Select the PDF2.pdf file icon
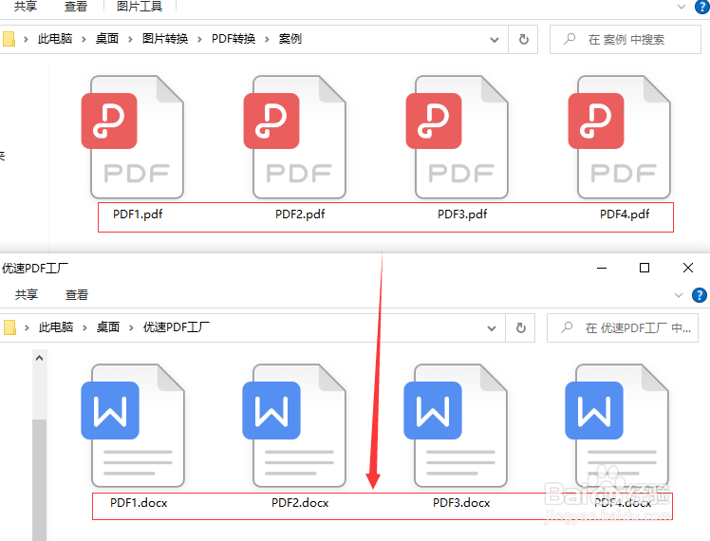This screenshot has width=710, height=541. (x=295, y=137)
